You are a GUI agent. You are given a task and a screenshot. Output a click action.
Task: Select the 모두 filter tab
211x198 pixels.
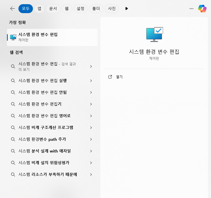coord(26,9)
